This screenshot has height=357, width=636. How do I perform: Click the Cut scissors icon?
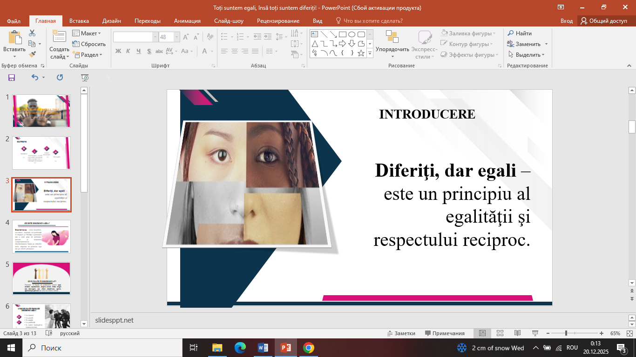pyautogui.click(x=32, y=33)
